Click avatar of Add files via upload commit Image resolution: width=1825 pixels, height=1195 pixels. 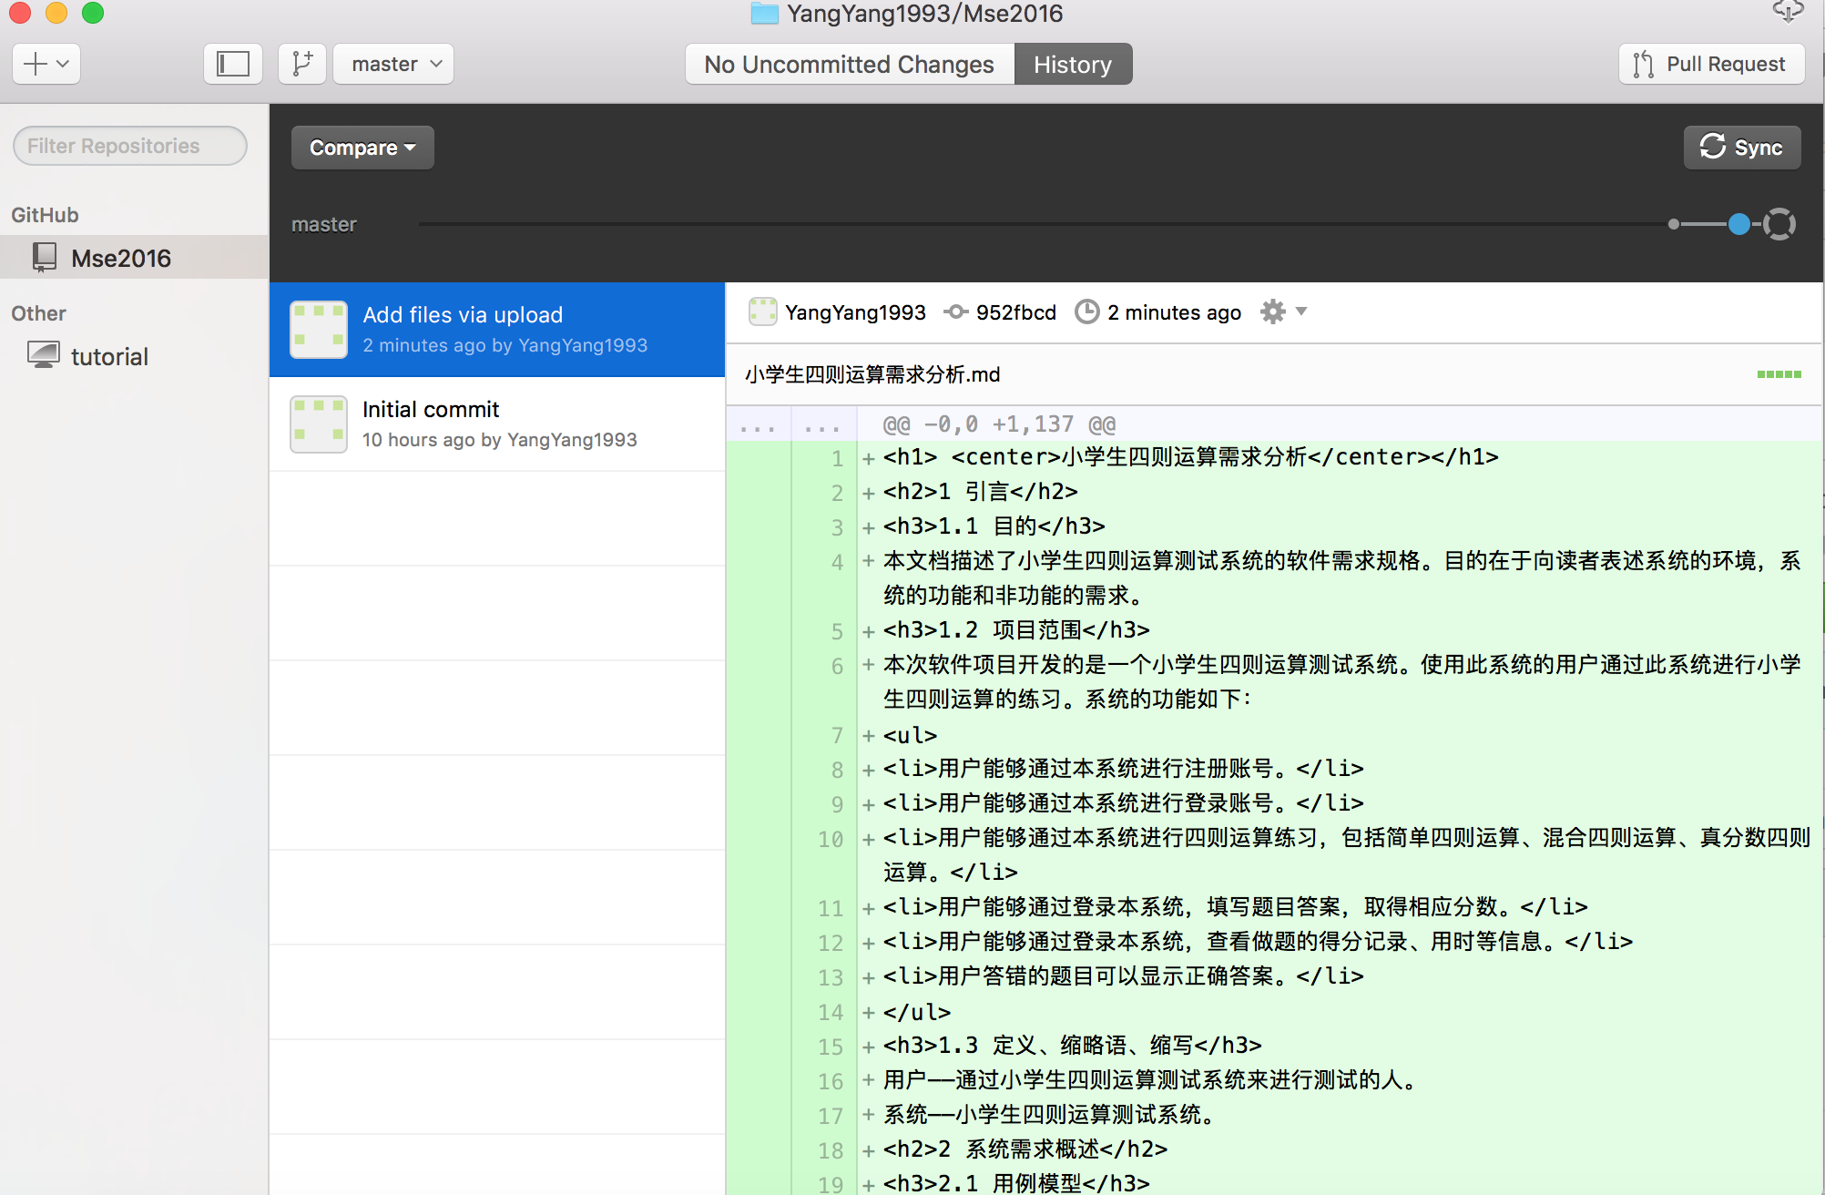pos(318,329)
